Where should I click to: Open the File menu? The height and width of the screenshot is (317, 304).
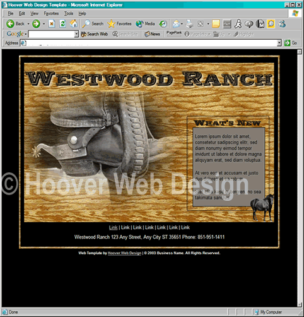pos(11,13)
